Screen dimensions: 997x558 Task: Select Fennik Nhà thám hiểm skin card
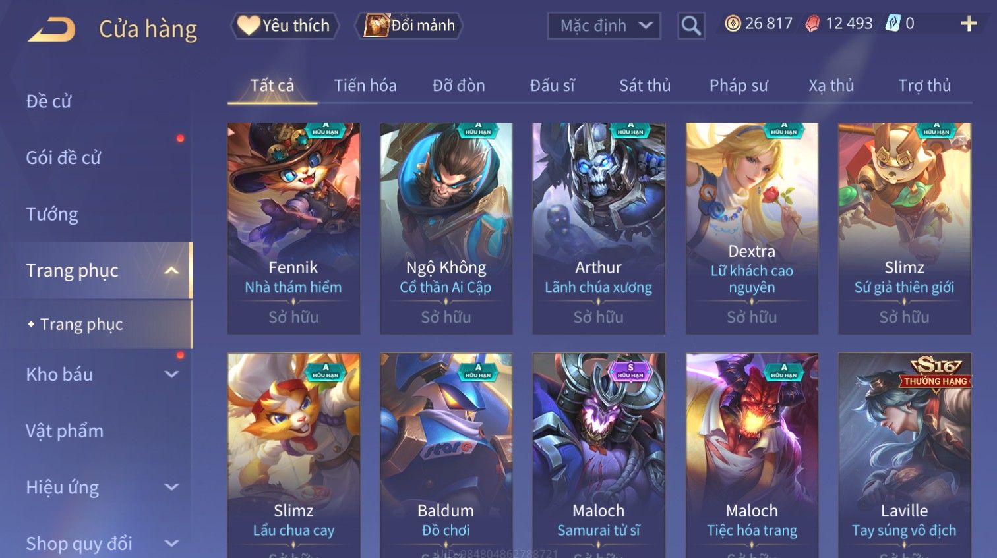click(x=293, y=228)
